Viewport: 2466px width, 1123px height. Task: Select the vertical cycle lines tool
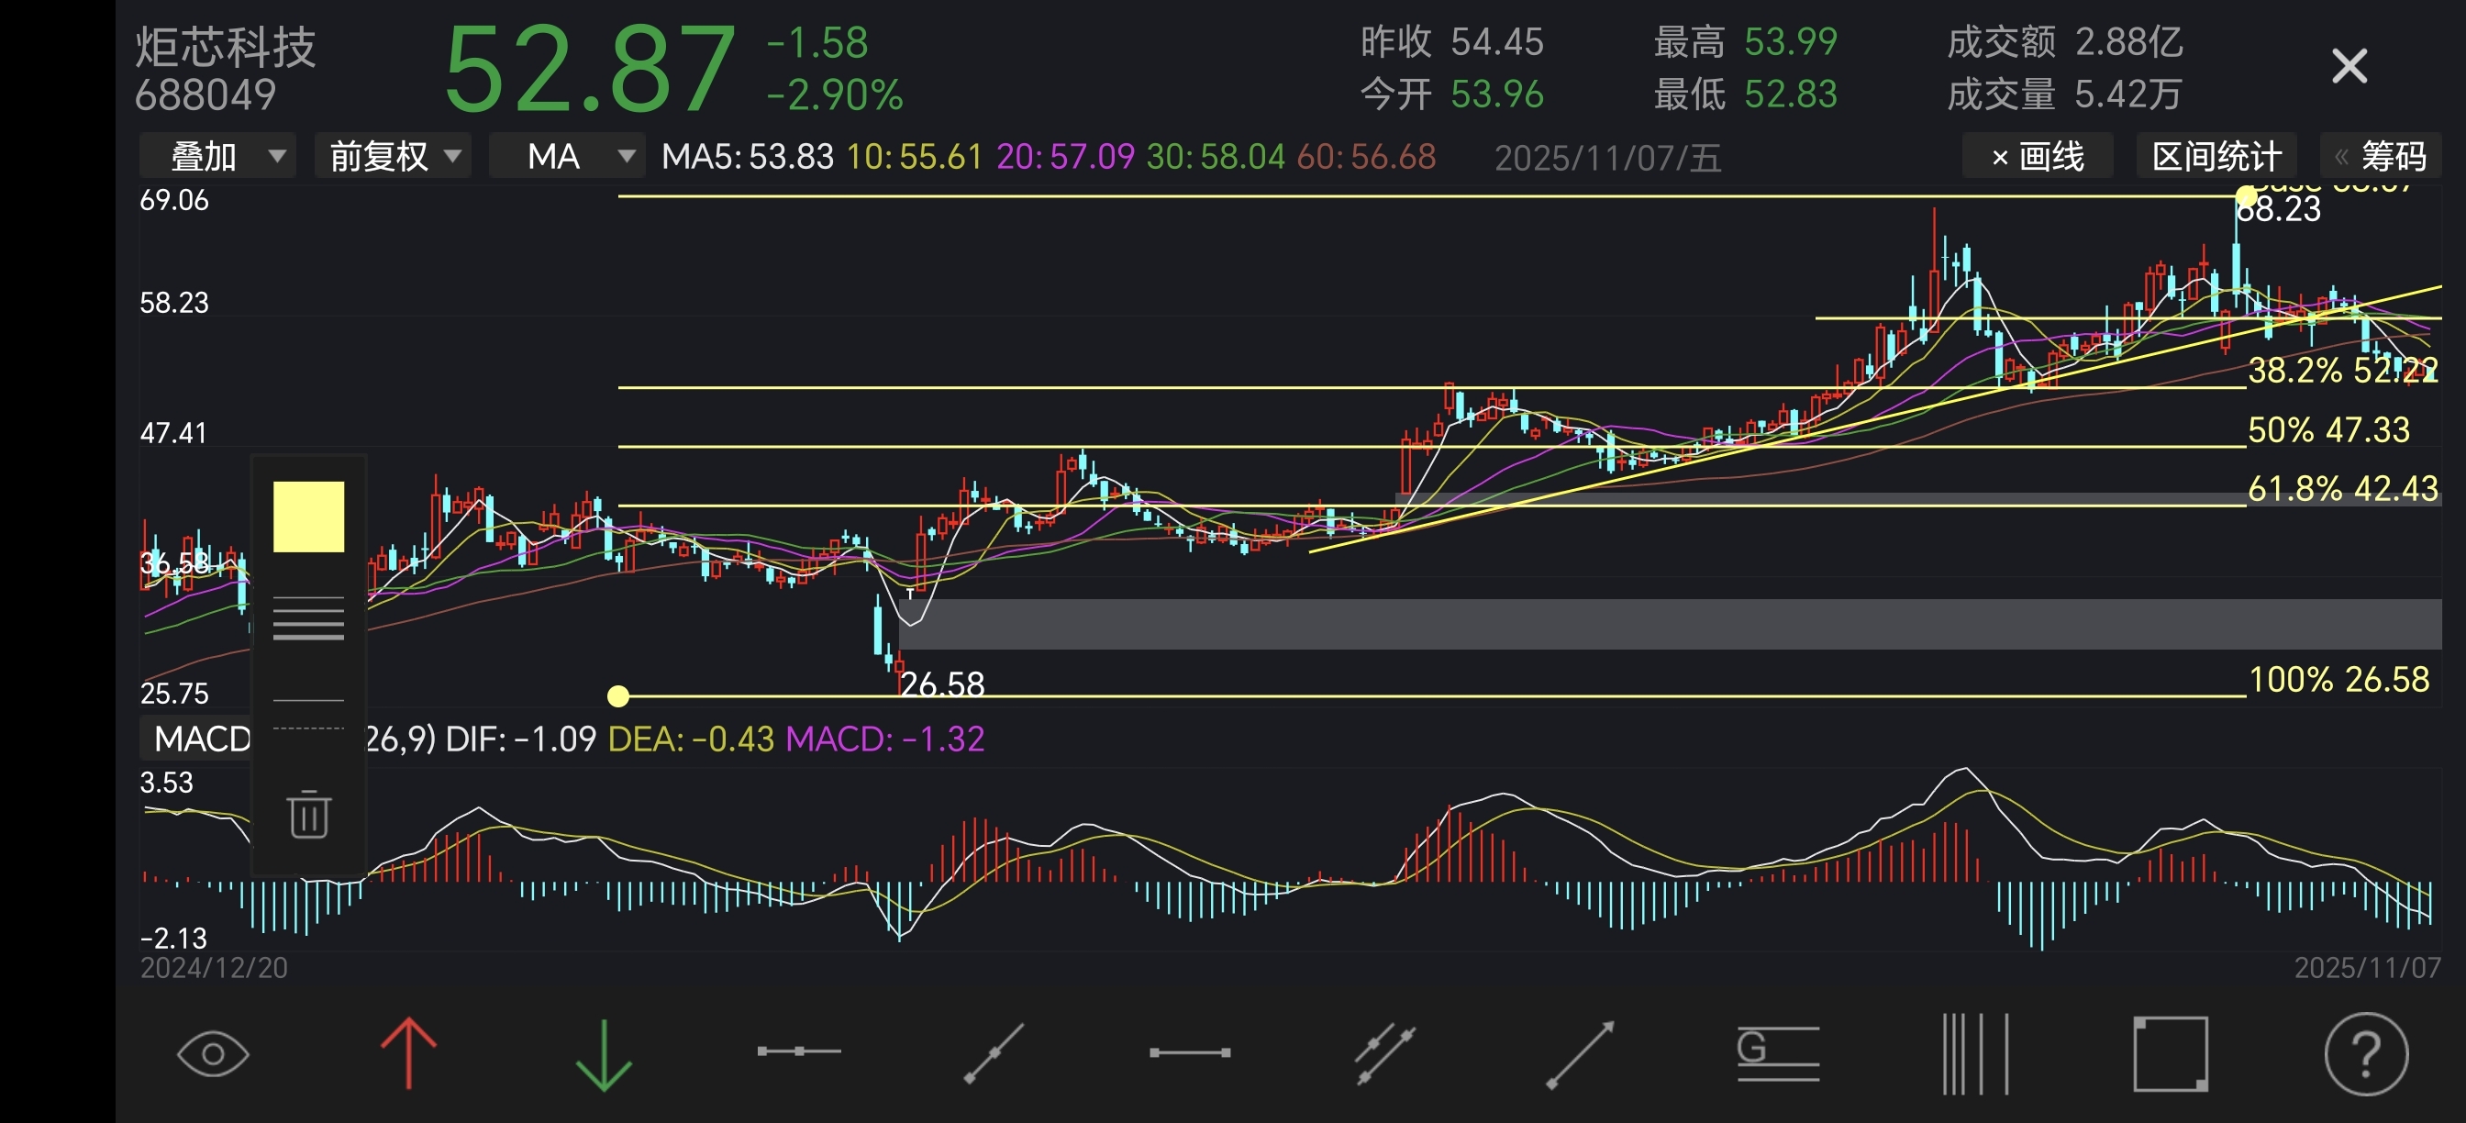1974,1054
